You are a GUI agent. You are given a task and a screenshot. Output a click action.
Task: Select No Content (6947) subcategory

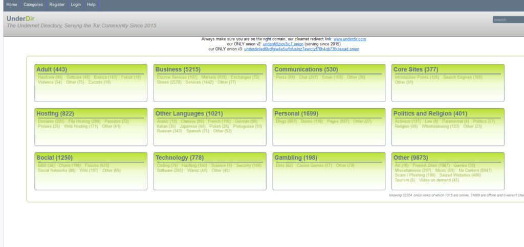pos(475,170)
